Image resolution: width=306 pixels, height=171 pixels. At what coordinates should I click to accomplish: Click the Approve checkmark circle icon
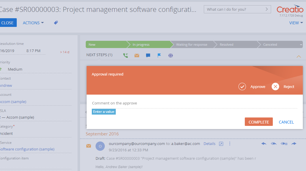[x=242, y=87]
